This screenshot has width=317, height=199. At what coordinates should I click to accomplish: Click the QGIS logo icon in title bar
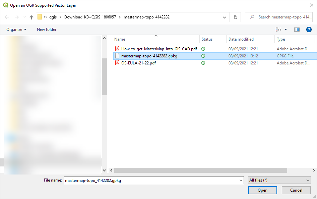point(5,5)
